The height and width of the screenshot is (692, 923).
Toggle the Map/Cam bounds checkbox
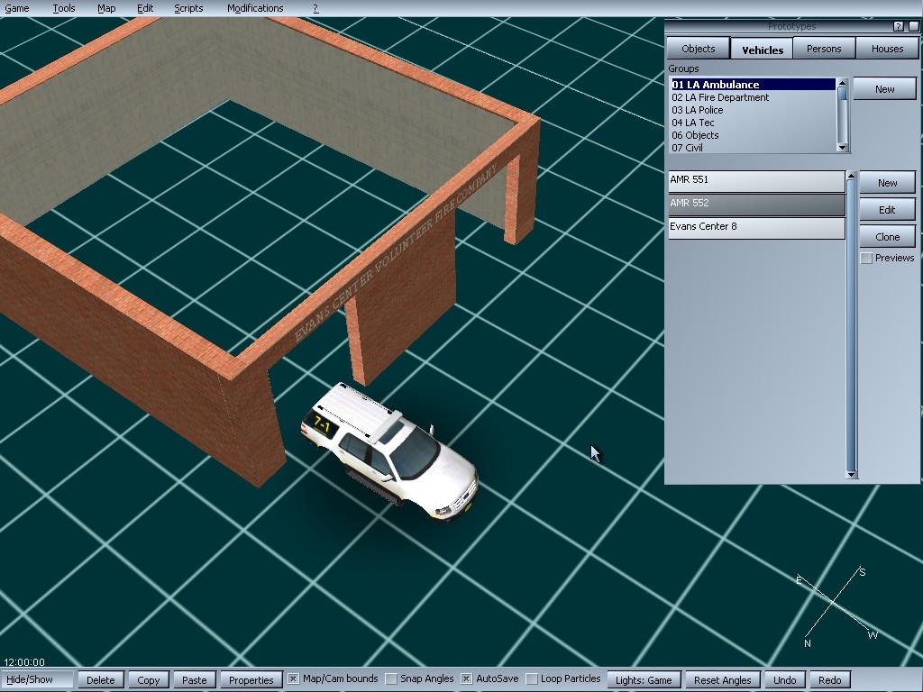(x=293, y=679)
